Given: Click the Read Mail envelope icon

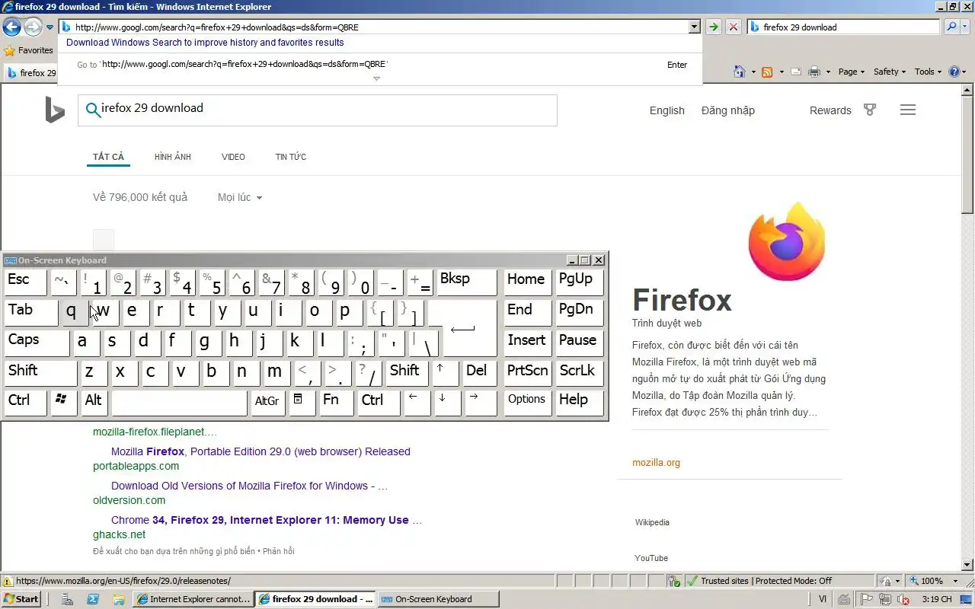Looking at the screenshot, I should tap(796, 72).
